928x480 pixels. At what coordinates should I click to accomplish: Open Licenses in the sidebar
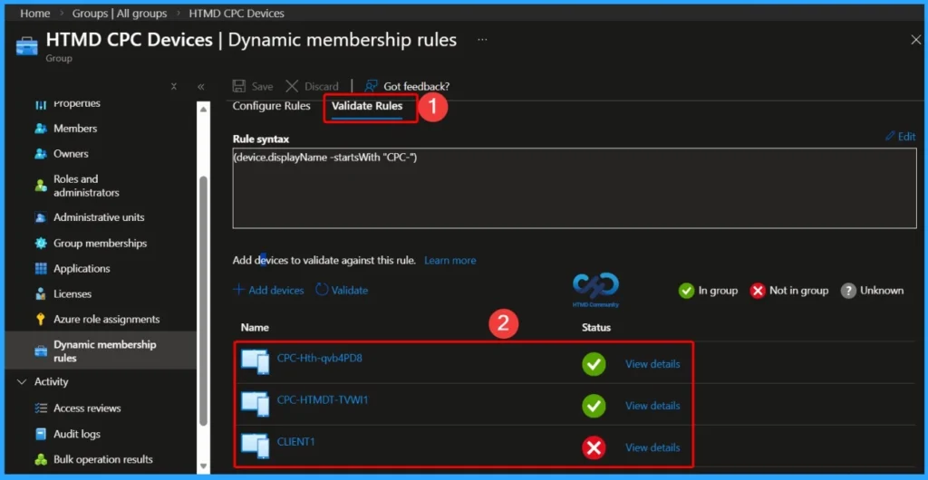point(72,293)
